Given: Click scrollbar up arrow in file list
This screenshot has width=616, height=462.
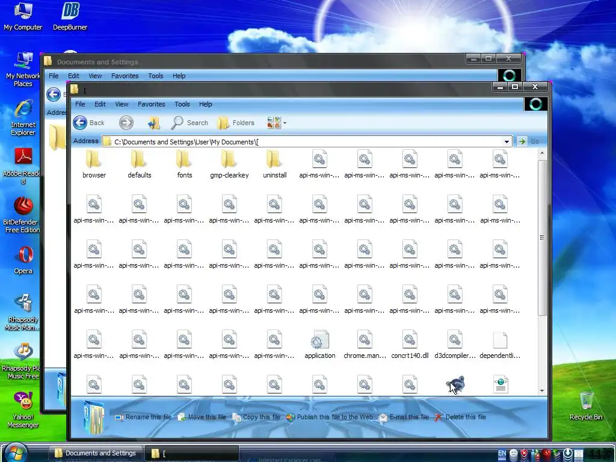Looking at the screenshot, I should (x=542, y=153).
